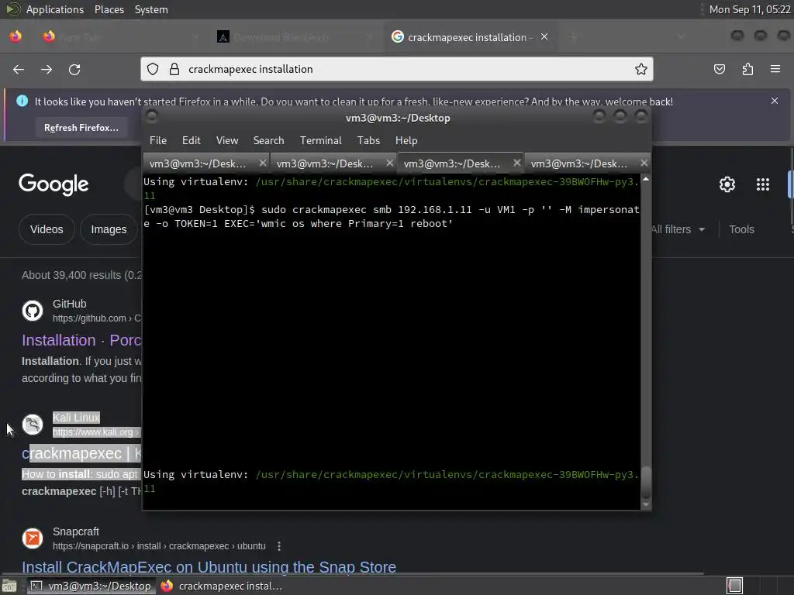This screenshot has width=794, height=595.
Task: Click the show desktop icon in bottom panel
Action: (9, 586)
